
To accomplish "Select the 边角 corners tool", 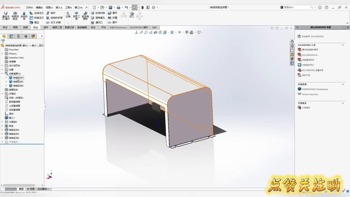I will click(68, 15).
